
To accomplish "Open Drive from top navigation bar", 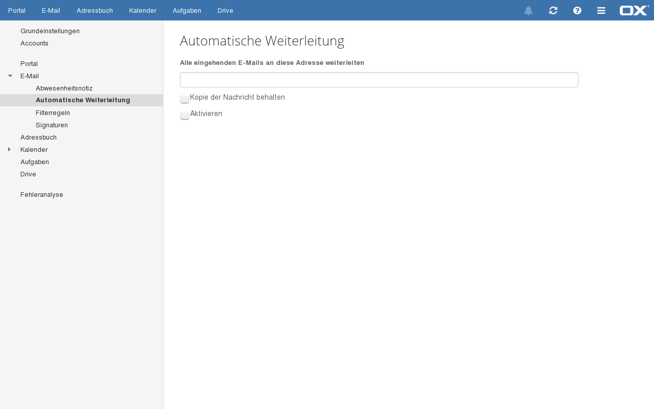I will pyautogui.click(x=225, y=10).
